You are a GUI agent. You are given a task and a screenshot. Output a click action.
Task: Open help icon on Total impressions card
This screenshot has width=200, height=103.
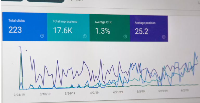click(x=85, y=36)
